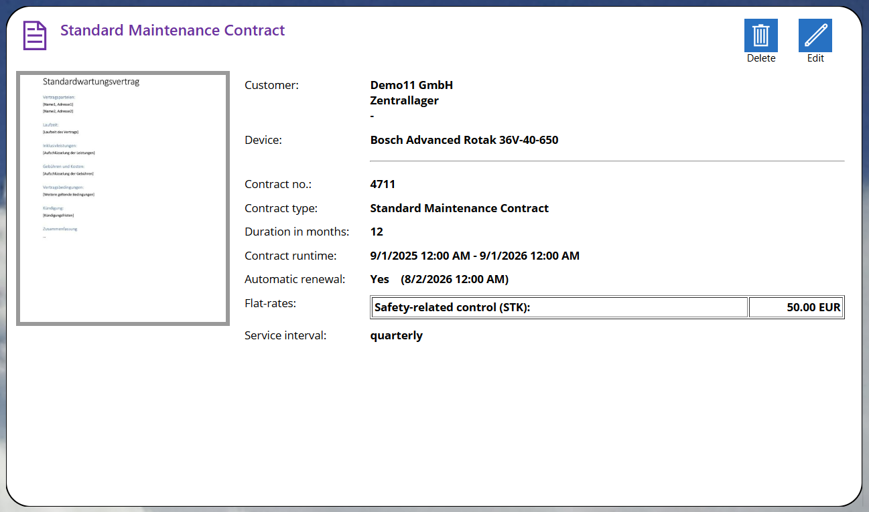The image size is (869, 512).
Task: Click the 50.00 EUR flat-rate amount
Action: pos(815,307)
